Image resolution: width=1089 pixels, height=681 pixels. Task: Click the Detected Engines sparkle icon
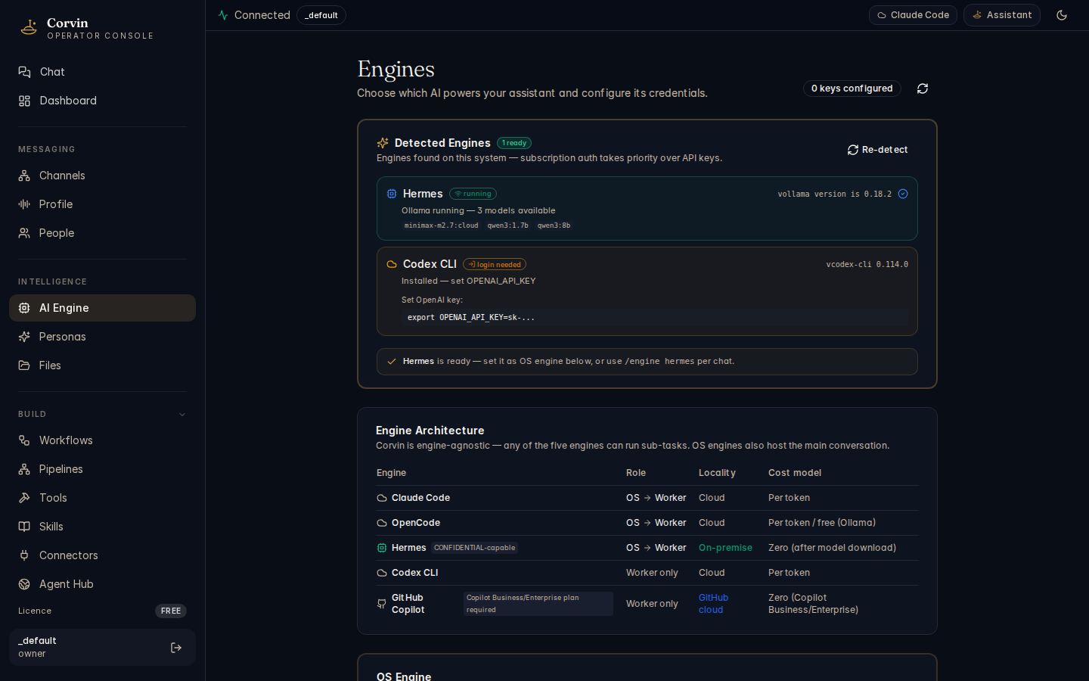(383, 143)
